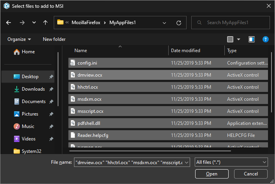Screen dimensions: 275x184
Task: Open the Organize menu
Action: coord(19,39)
